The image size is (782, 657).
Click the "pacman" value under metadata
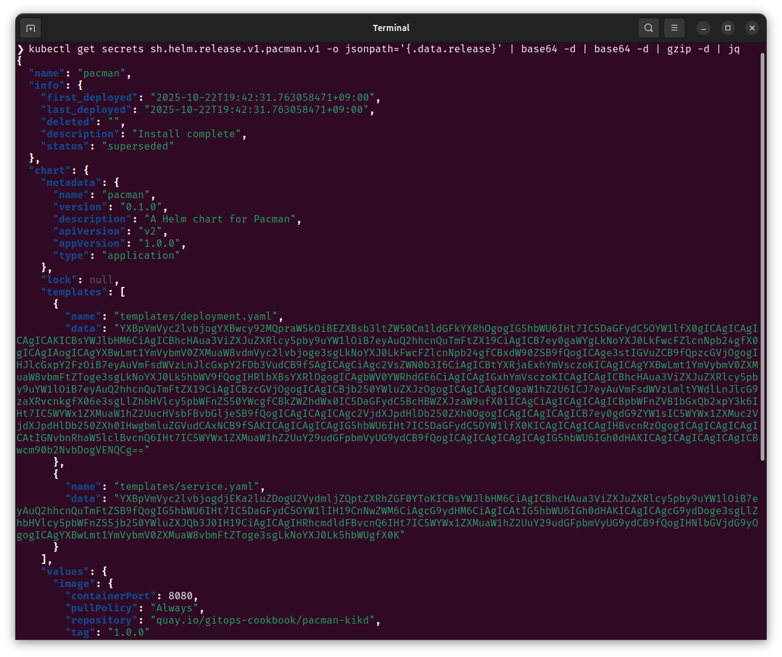pos(126,194)
